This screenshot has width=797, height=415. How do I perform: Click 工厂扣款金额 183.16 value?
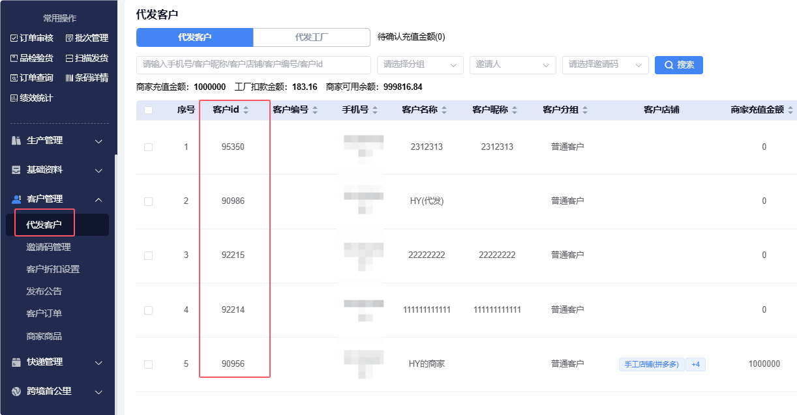305,87
